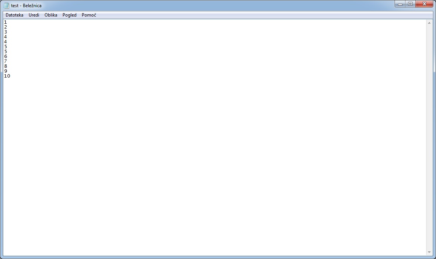The image size is (436, 259).
Task: Place cursor on the line containing 8
Action: coord(6,66)
